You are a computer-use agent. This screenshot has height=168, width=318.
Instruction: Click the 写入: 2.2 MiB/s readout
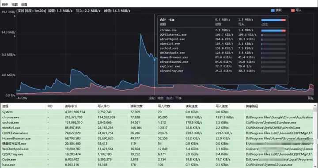pos(88,11)
